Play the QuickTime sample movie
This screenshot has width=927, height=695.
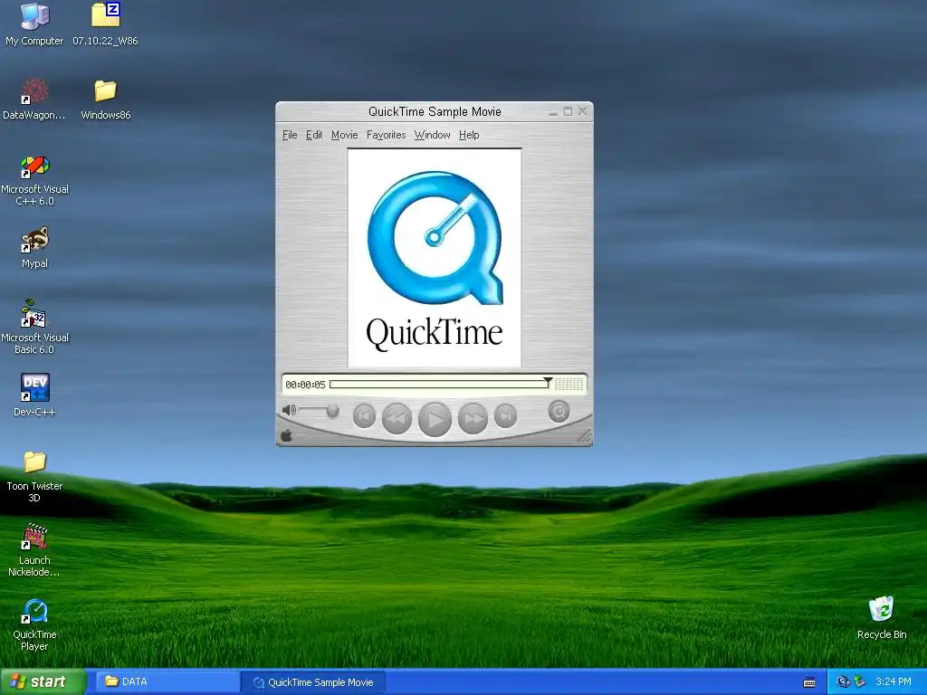click(435, 419)
